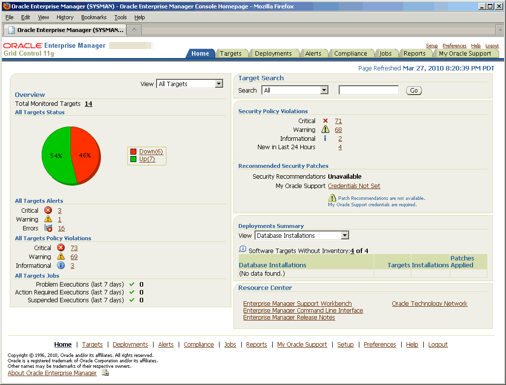Open the Credentials Not Set link
The image size is (506, 385).
pos(354,186)
